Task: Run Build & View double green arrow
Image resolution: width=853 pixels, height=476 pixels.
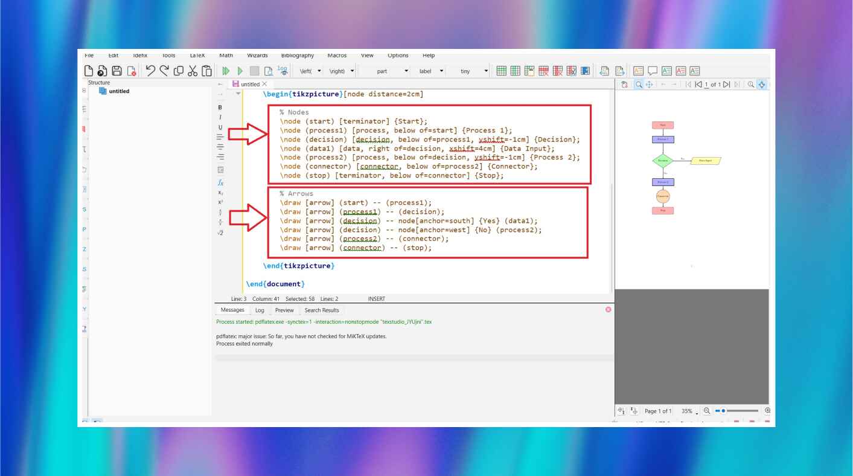Action: (226, 71)
